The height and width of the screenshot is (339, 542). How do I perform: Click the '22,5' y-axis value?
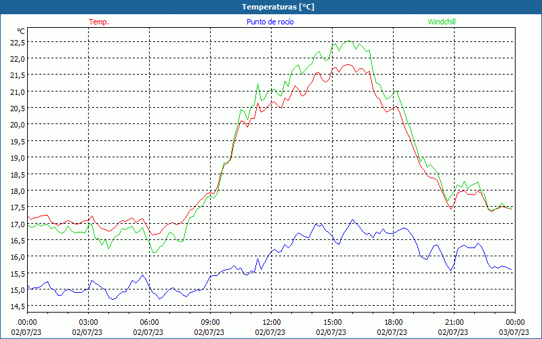coord(18,42)
